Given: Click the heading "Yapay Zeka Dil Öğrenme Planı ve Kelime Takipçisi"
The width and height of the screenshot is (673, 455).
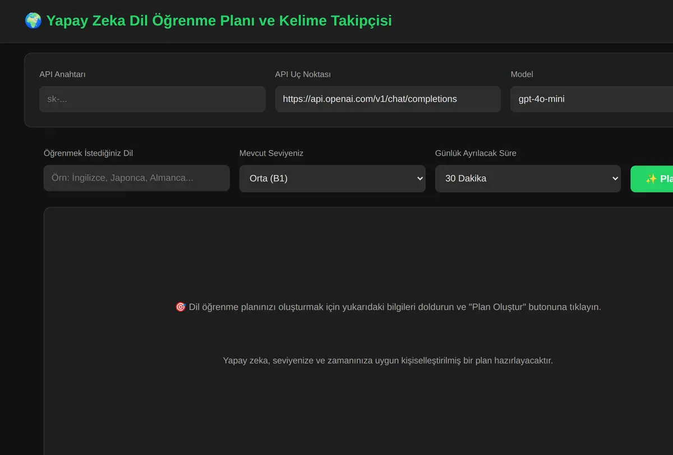Looking at the screenshot, I should pos(219,21).
